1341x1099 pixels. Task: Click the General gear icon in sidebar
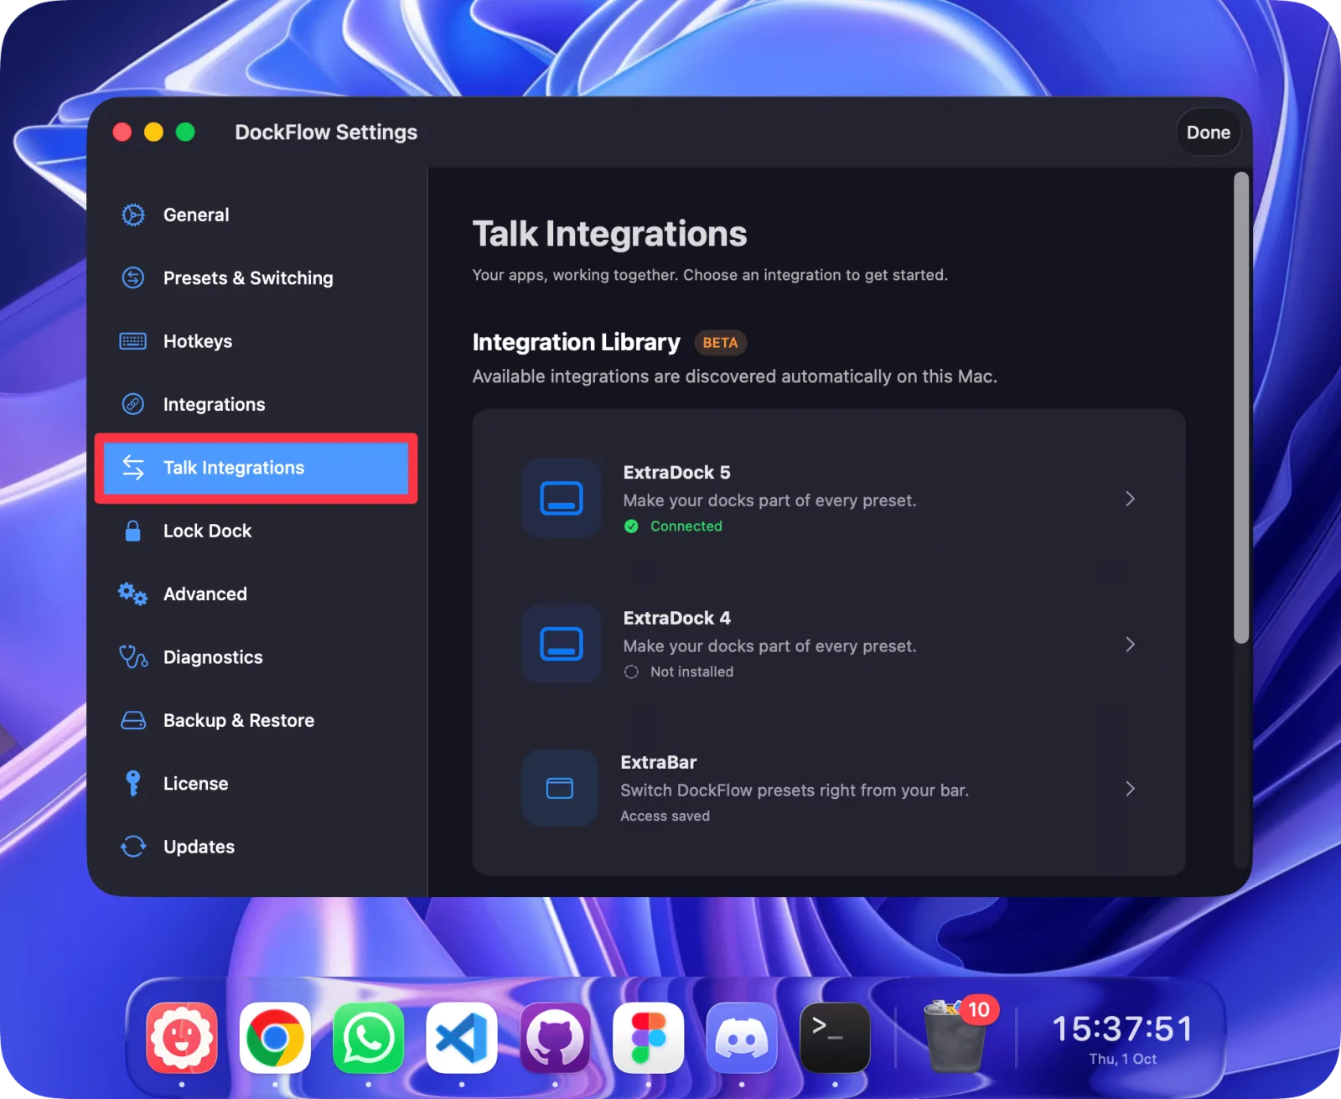coord(133,215)
